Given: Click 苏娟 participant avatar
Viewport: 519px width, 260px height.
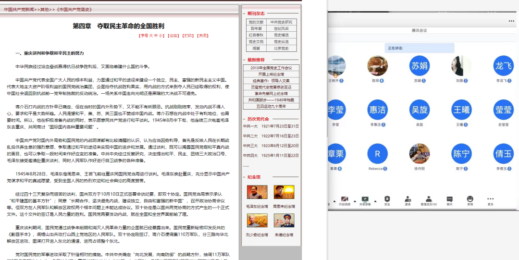Looking at the screenshot, I should (419, 66).
